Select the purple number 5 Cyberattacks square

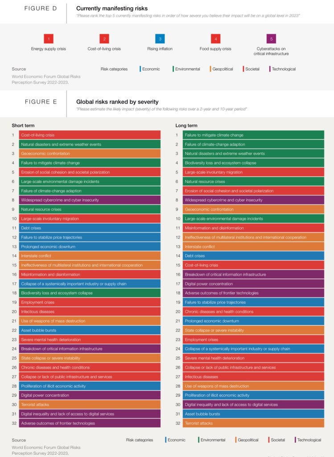271,39
